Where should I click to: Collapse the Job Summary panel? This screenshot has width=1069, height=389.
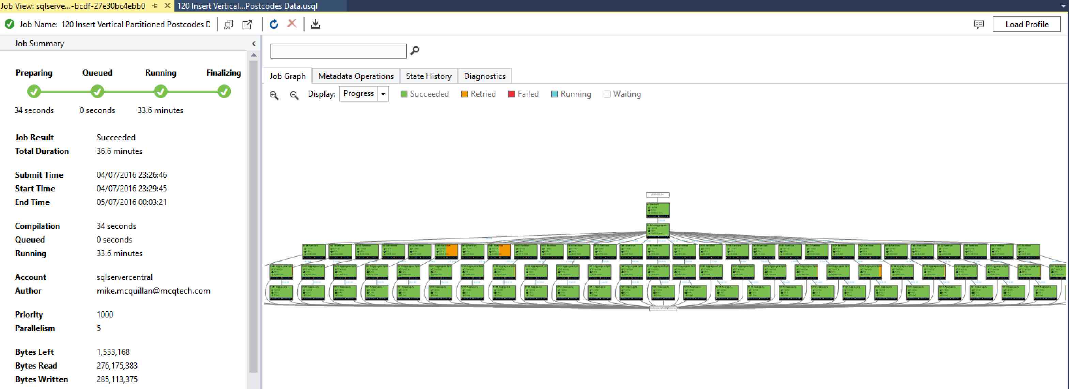pyautogui.click(x=253, y=44)
